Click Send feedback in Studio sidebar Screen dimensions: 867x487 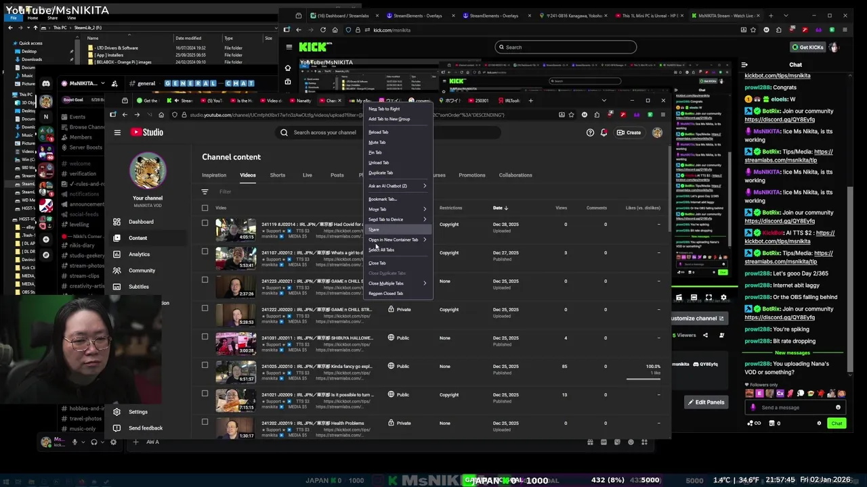click(x=145, y=428)
